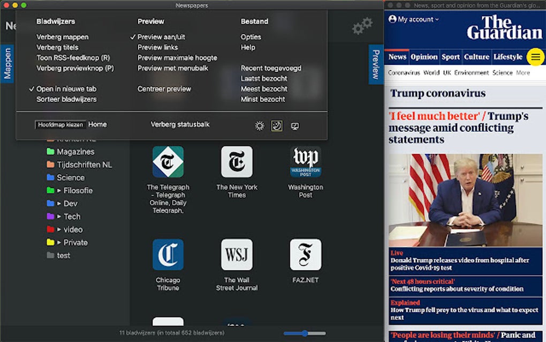
Task: Select the dark theme moon icon
Action: (x=277, y=126)
